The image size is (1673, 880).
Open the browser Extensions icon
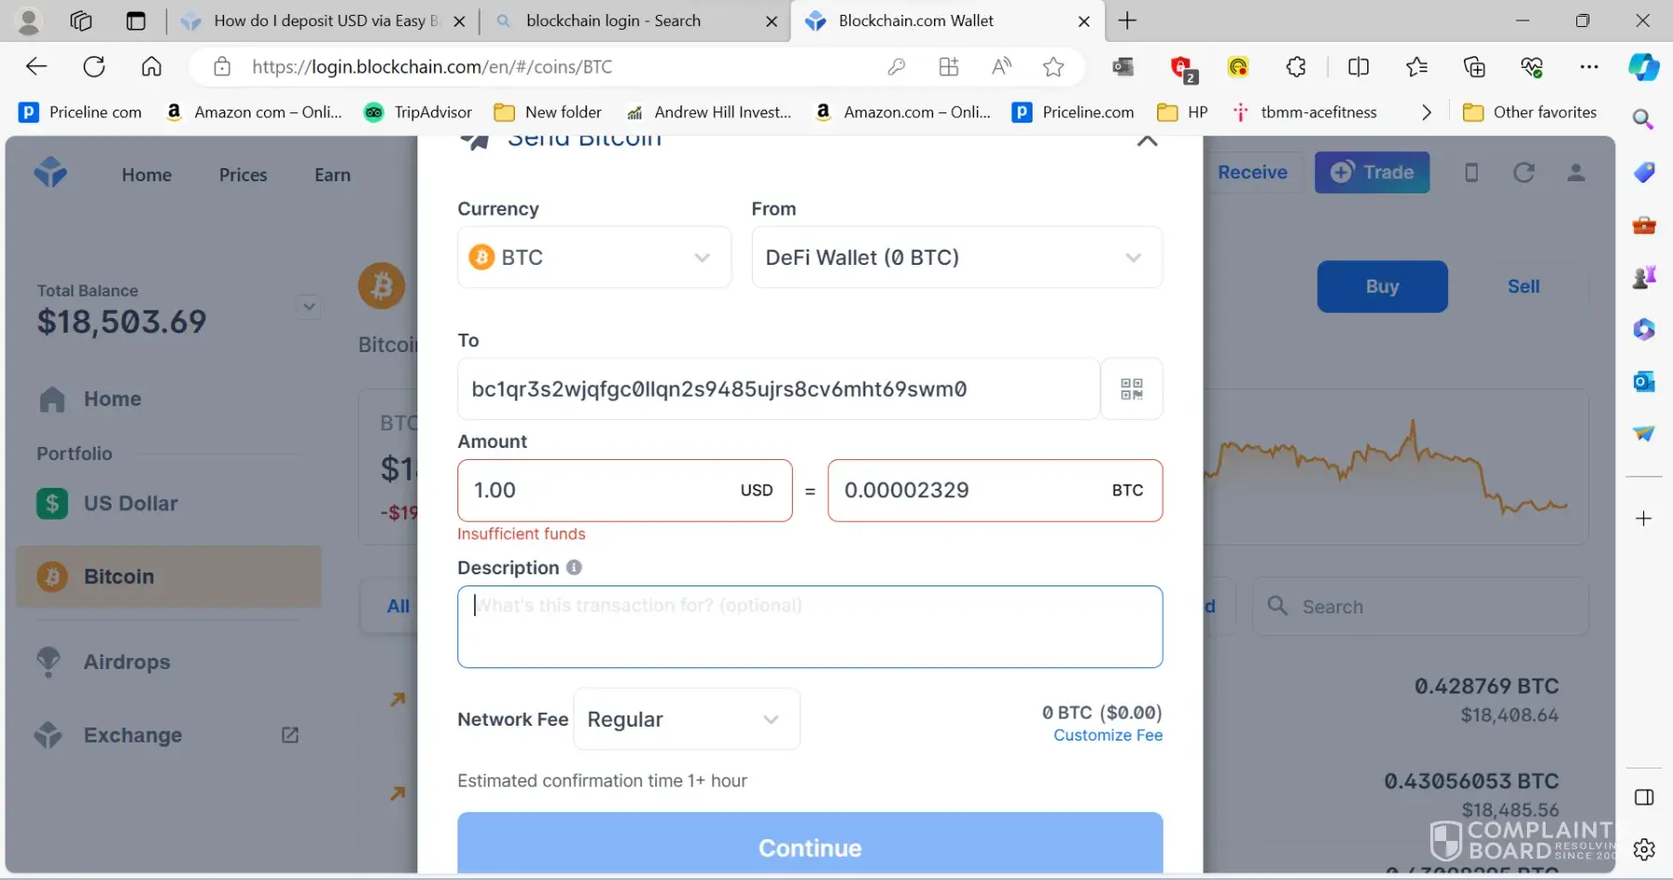[x=1296, y=67]
